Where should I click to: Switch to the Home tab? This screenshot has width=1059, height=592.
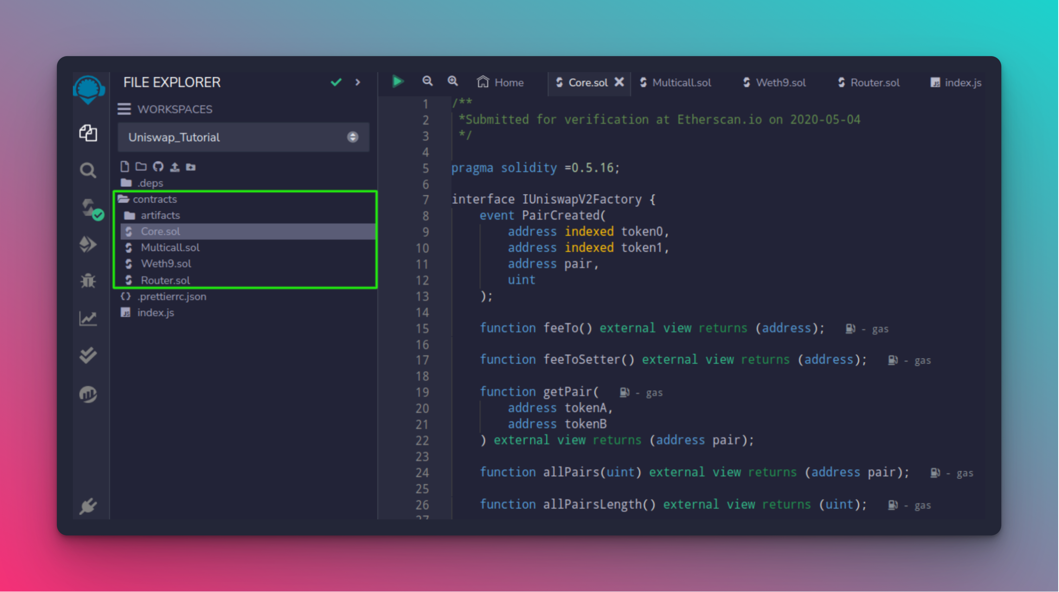501,82
